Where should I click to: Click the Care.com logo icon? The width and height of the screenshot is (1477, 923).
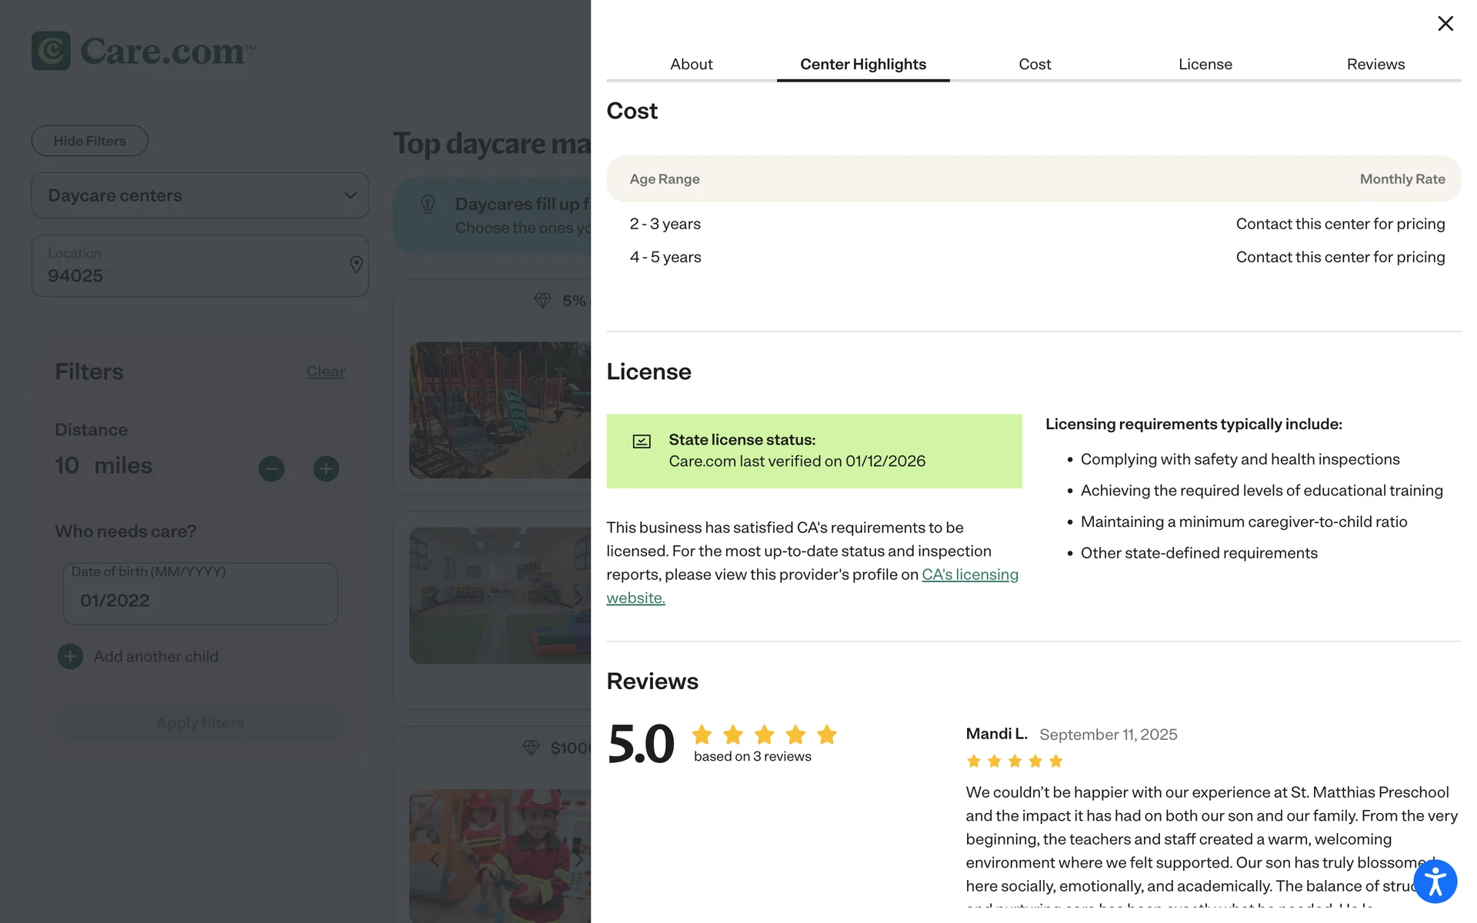pos(51,51)
